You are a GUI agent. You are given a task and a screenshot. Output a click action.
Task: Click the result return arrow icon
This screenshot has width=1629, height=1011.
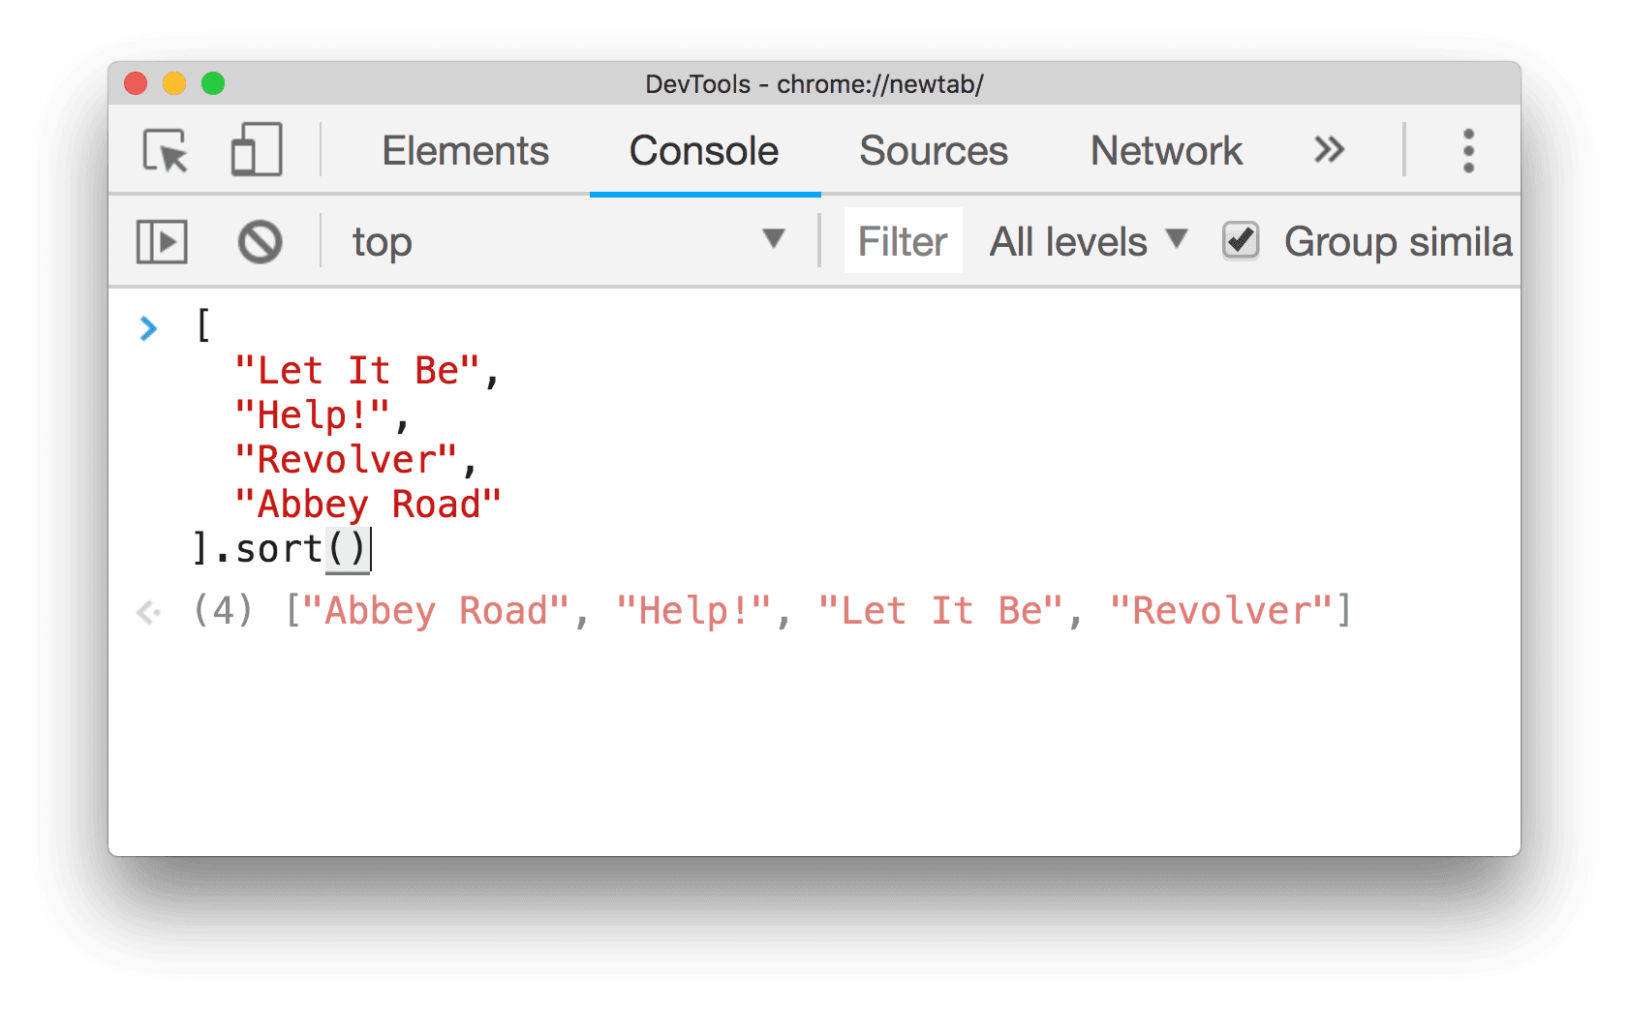(148, 612)
